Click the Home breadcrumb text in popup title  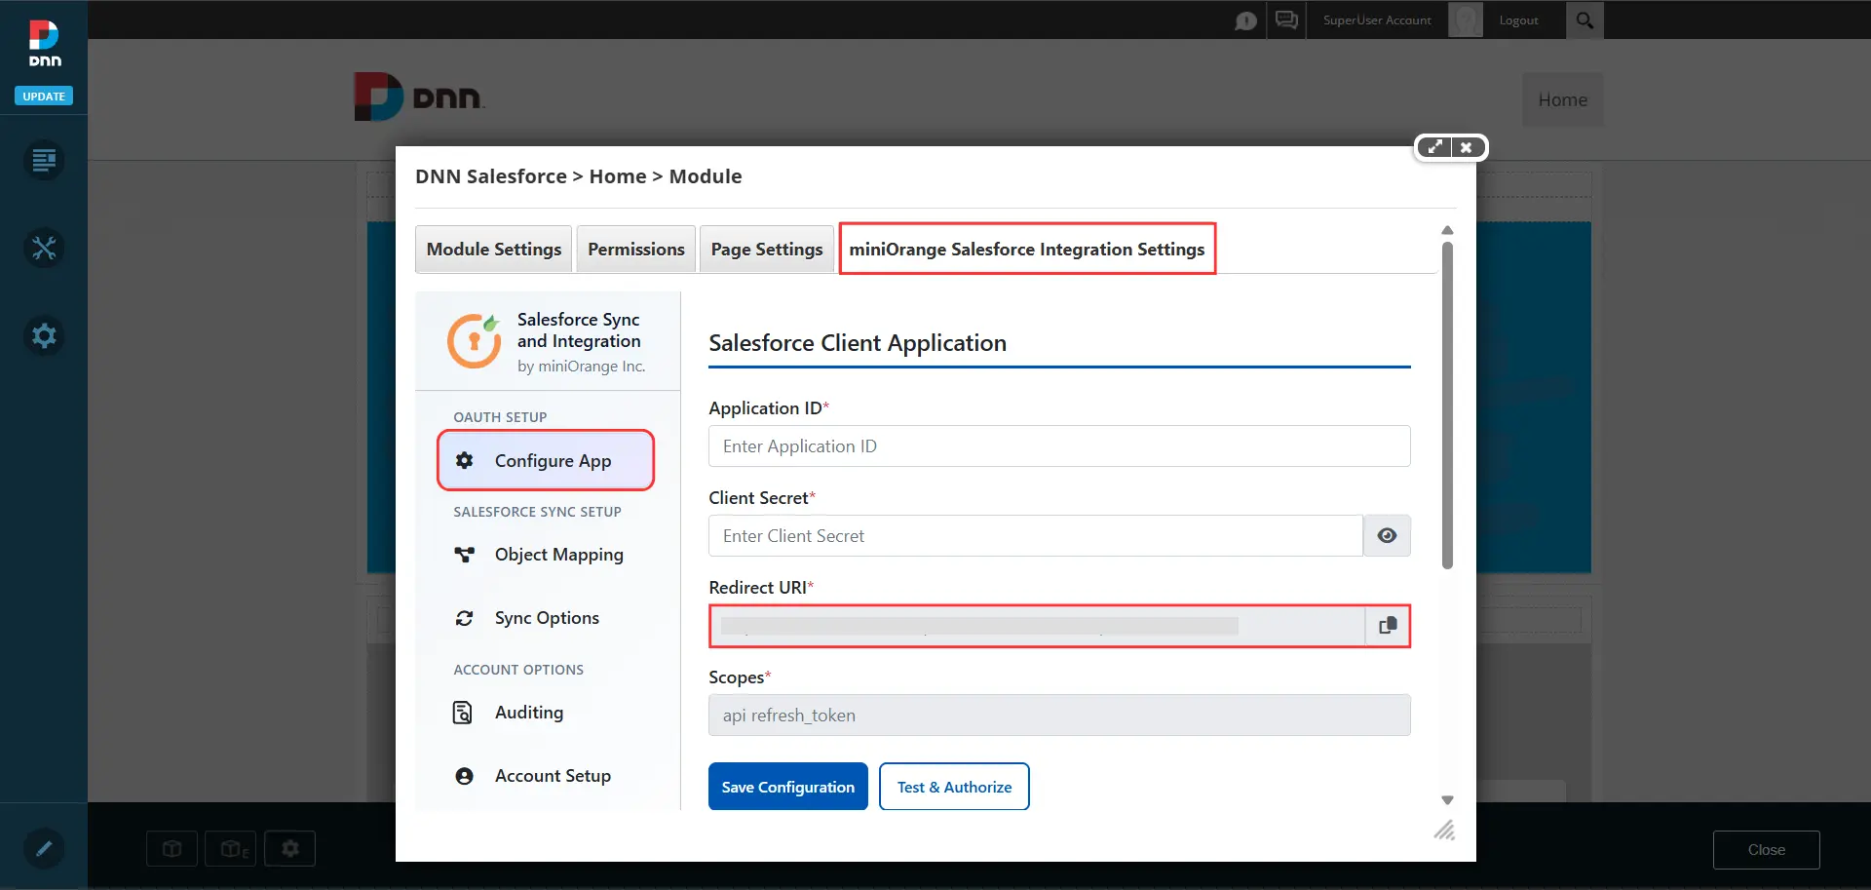(x=618, y=176)
